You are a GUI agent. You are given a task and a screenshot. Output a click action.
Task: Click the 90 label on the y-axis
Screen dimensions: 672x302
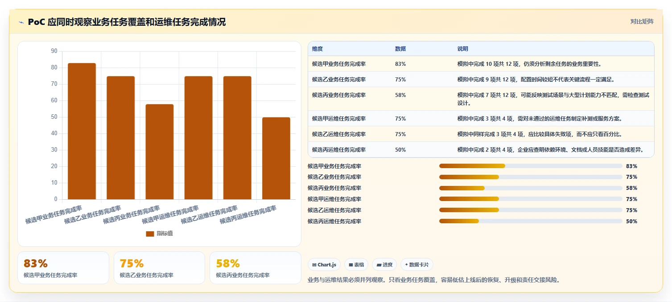(x=54, y=51)
